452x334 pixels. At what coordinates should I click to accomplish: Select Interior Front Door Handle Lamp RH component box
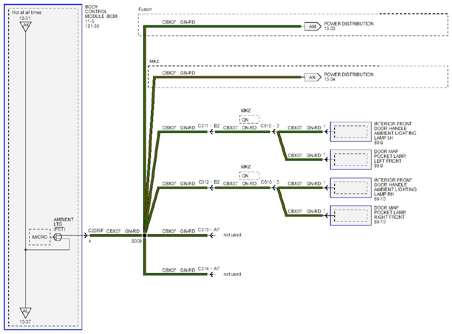point(351,188)
